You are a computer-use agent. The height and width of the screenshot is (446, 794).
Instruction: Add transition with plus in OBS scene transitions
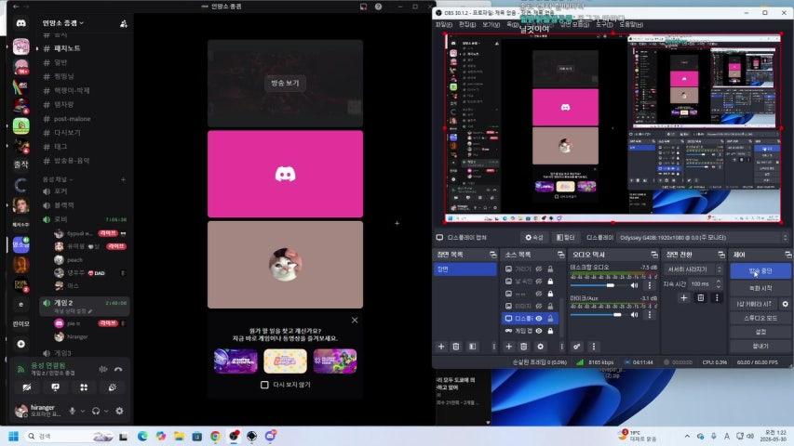click(683, 298)
